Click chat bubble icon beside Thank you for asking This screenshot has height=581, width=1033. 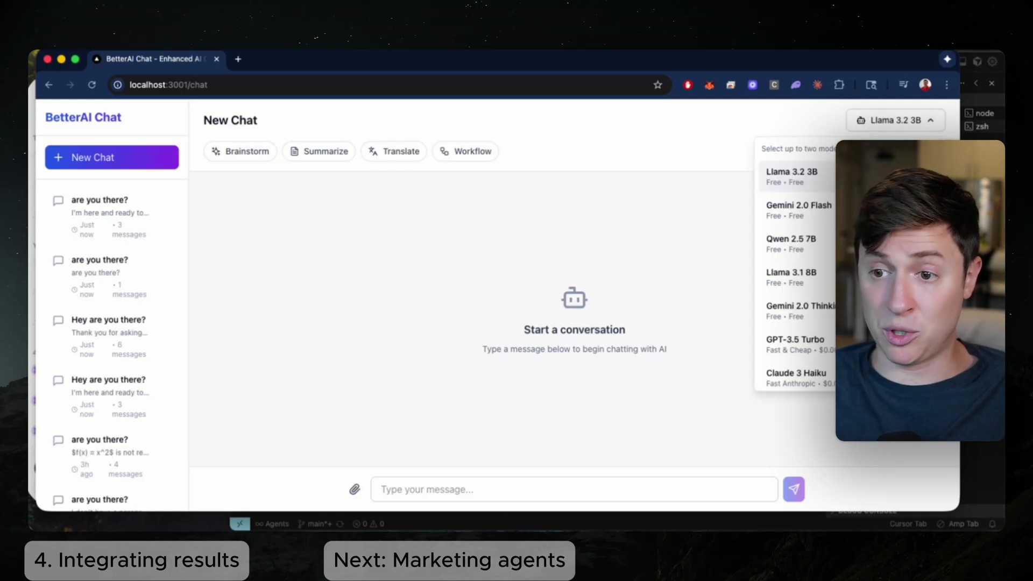(x=58, y=321)
